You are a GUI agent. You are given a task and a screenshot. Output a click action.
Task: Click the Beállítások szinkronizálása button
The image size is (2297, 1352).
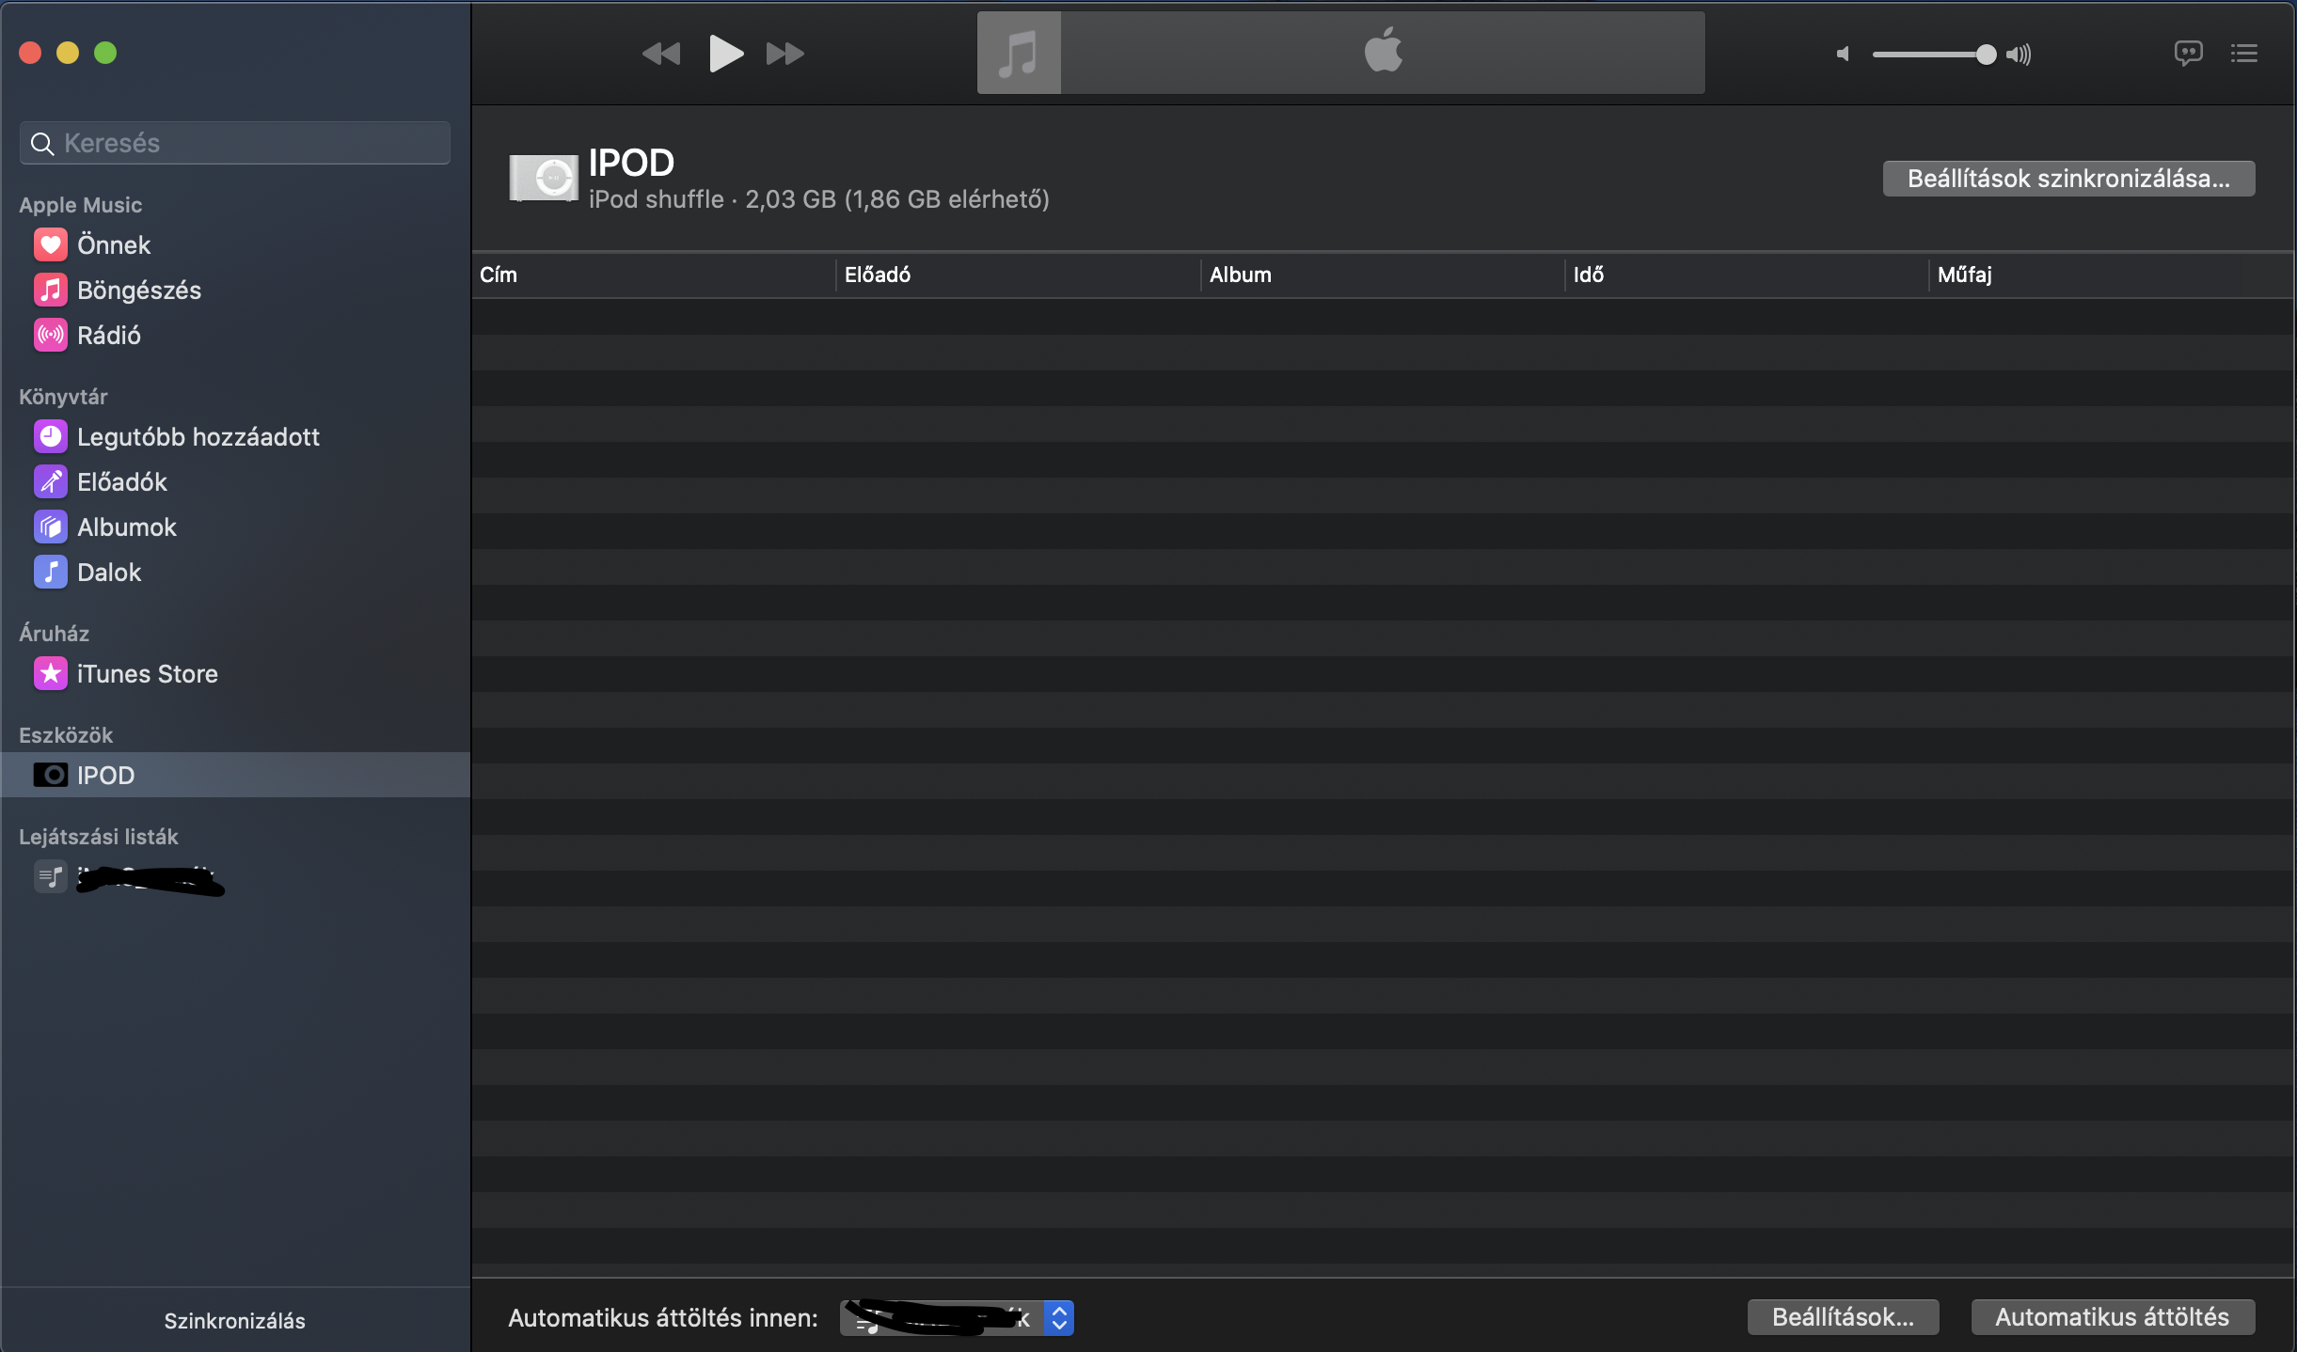pyautogui.click(x=2067, y=179)
